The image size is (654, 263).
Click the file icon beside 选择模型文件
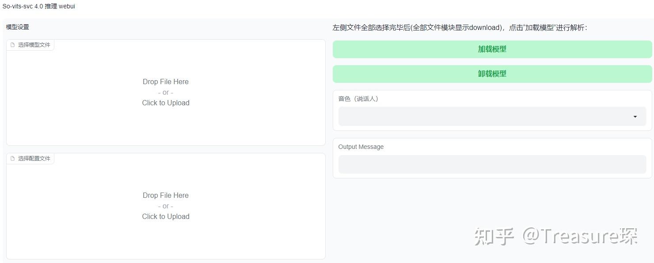12,44
